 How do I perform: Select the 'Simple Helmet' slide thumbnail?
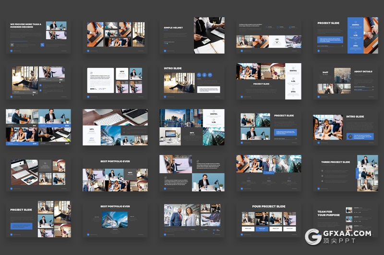click(192, 35)
